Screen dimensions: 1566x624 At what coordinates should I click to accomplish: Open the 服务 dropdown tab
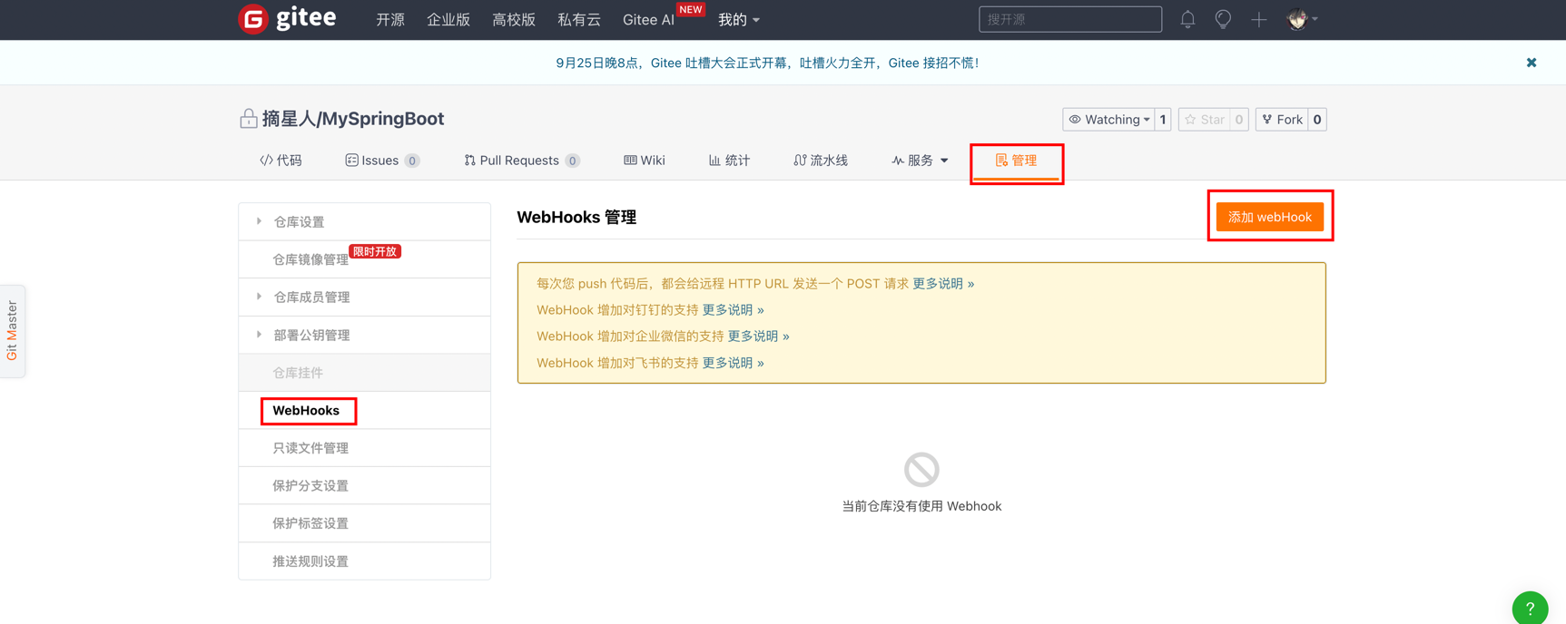coord(920,161)
